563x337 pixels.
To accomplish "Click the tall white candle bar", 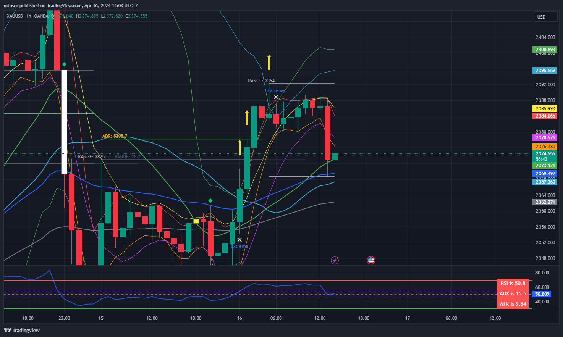I will point(64,122).
